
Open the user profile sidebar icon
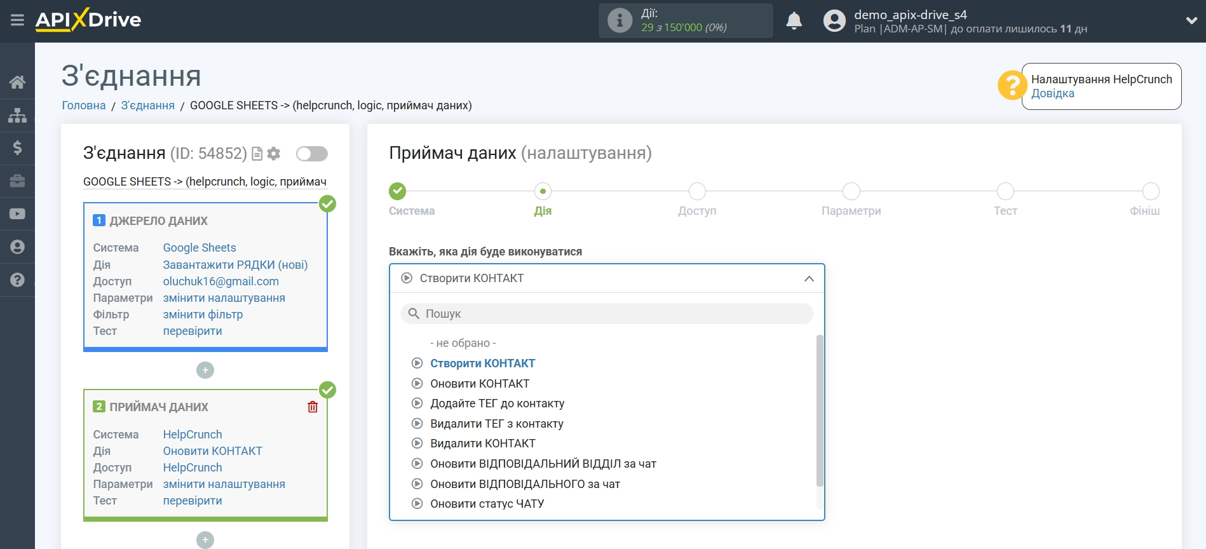(x=17, y=247)
